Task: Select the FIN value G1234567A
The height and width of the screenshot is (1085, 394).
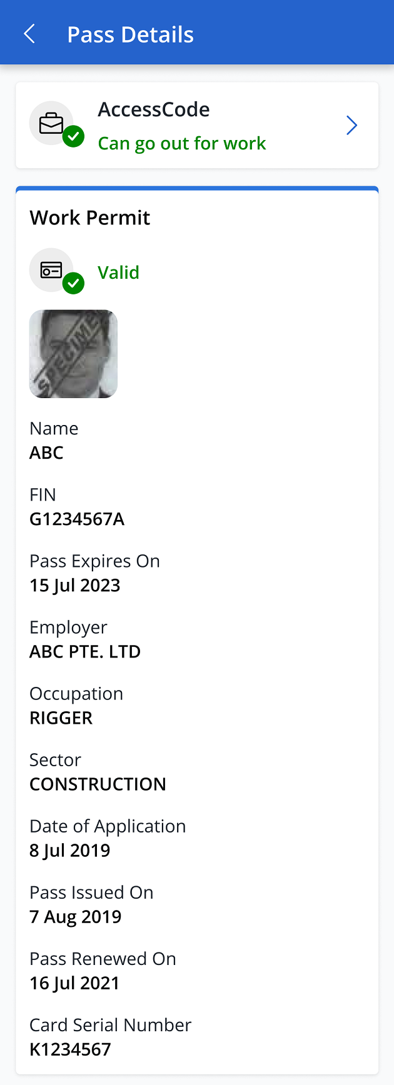Action: coord(77,519)
